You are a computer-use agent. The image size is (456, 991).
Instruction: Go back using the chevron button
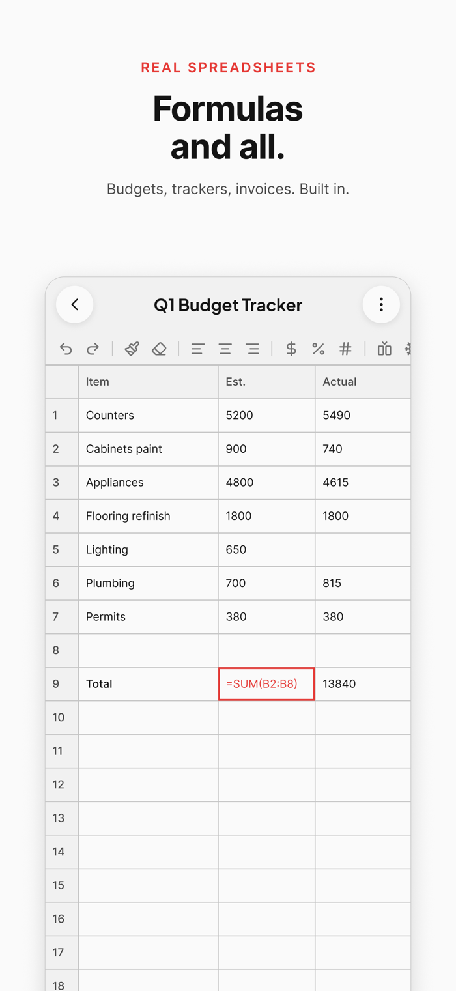(x=75, y=304)
